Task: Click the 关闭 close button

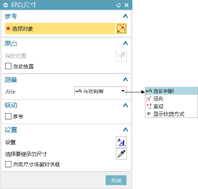Action: (116, 180)
